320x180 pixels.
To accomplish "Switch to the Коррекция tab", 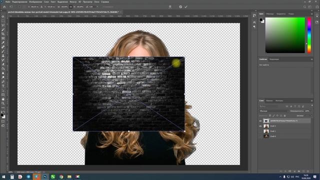I will point(274,59).
